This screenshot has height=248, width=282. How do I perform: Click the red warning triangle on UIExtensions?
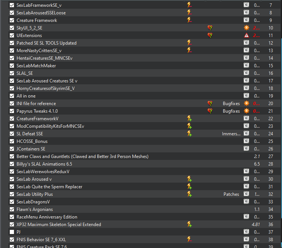click(x=247, y=36)
